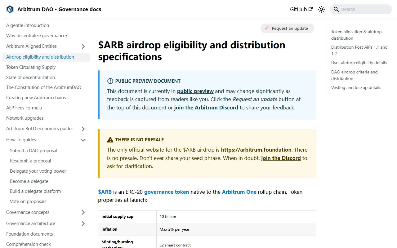Screen dimensions: 397x248
Task: Open Submit a DAO proposal guide
Action: 33,151
